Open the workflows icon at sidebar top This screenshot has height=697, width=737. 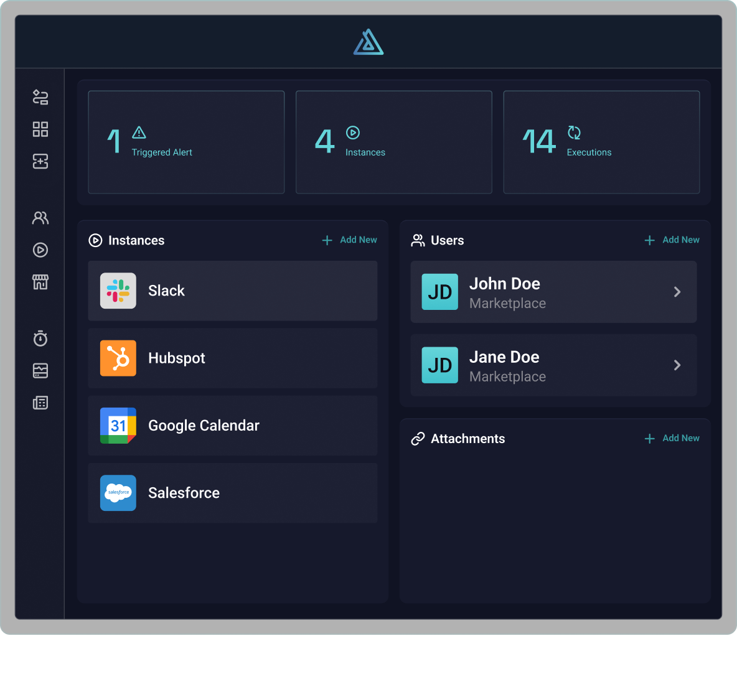point(40,97)
